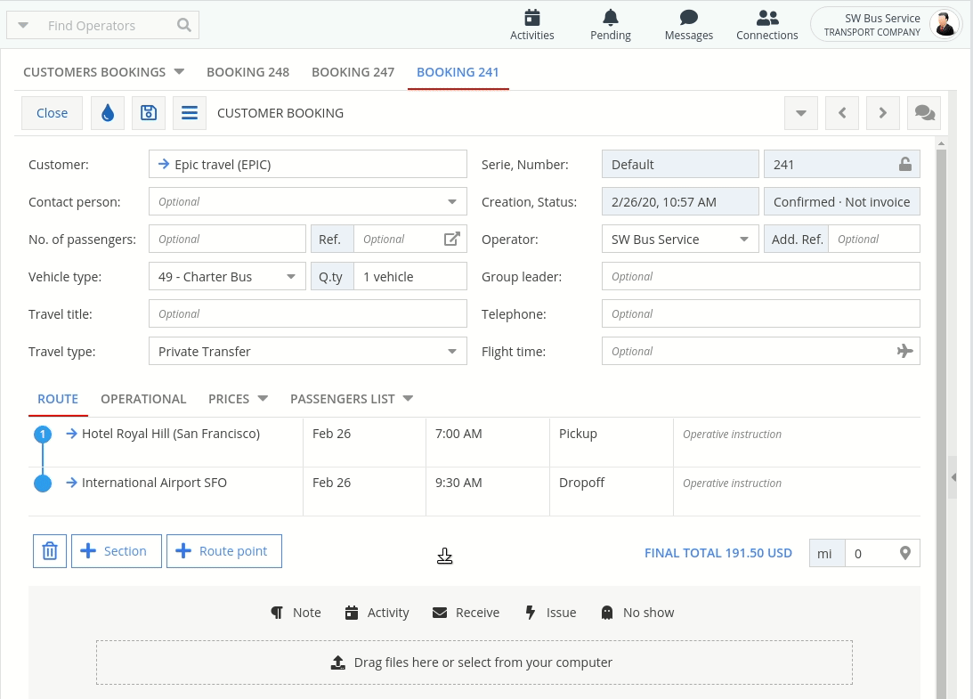Open the comments chat icon in toolbar
The height and width of the screenshot is (699, 973).
pyautogui.click(x=924, y=113)
